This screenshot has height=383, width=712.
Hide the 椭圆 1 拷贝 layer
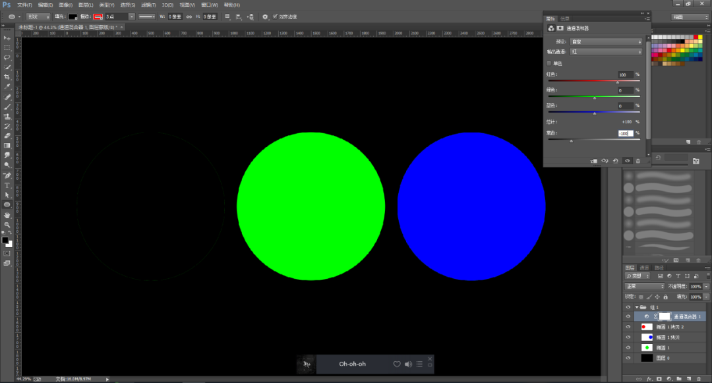coord(628,337)
